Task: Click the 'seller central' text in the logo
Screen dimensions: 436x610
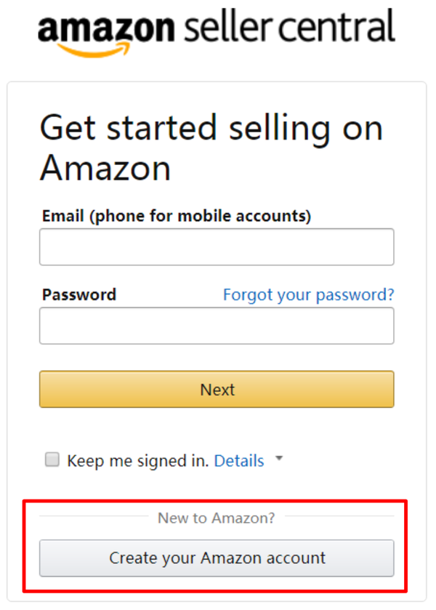Action: pos(289,28)
